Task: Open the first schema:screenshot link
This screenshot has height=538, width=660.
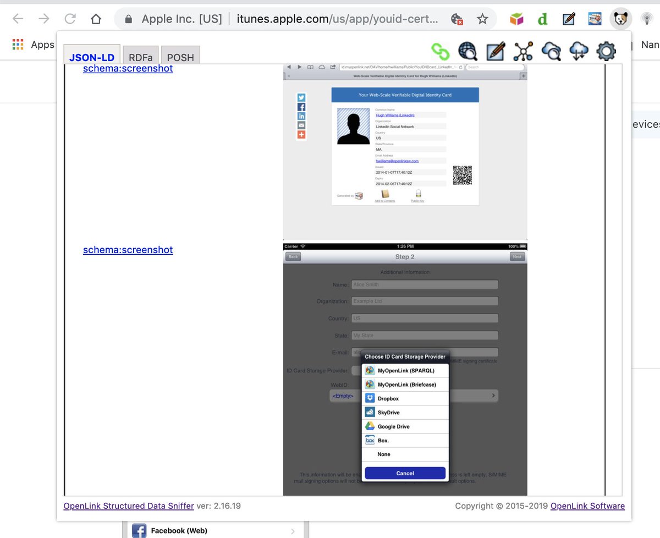Action: click(x=128, y=68)
